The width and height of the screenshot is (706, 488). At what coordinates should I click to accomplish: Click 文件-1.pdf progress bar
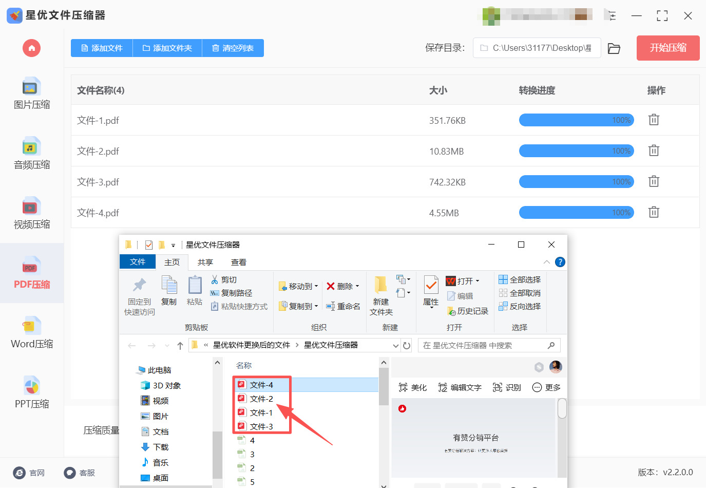(577, 120)
